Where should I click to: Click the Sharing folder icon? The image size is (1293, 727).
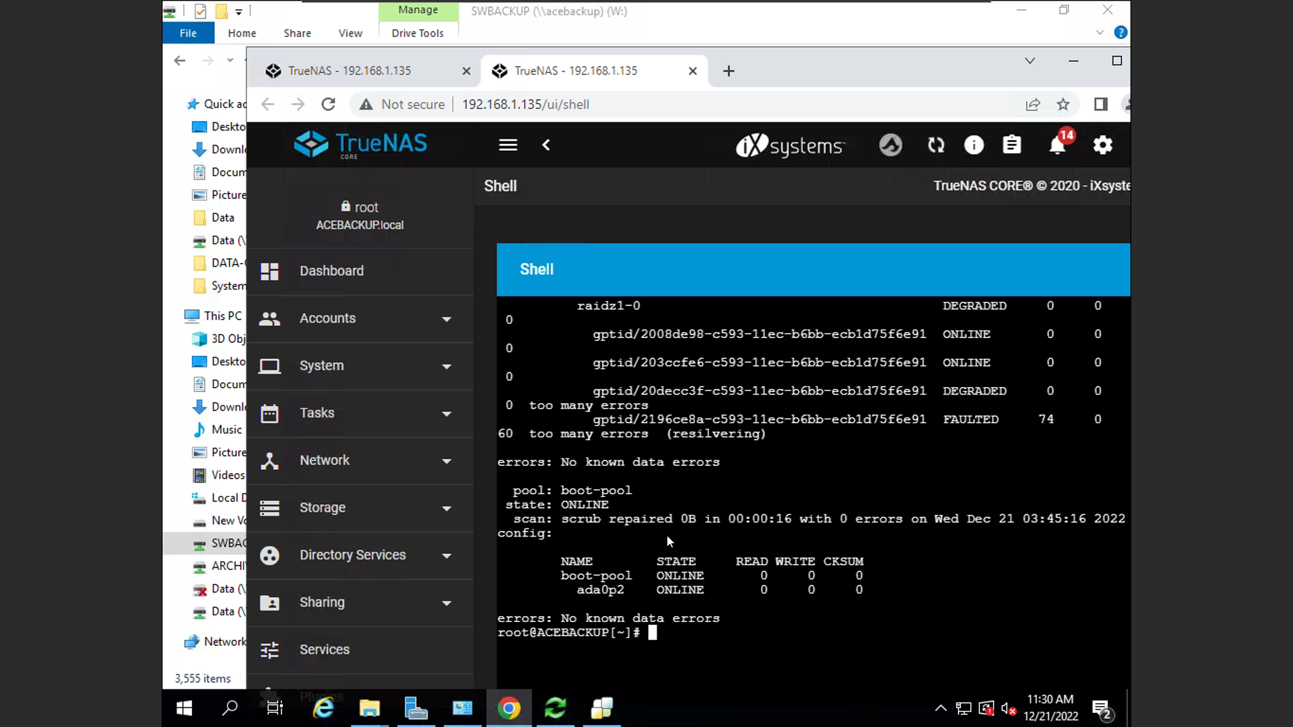tap(269, 602)
